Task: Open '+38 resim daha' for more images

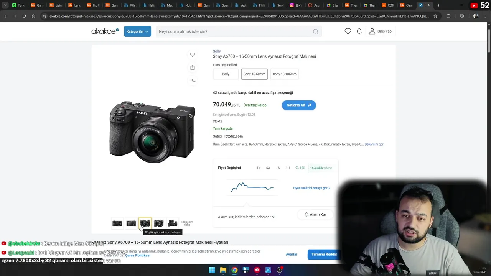Action: click(x=187, y=223)
